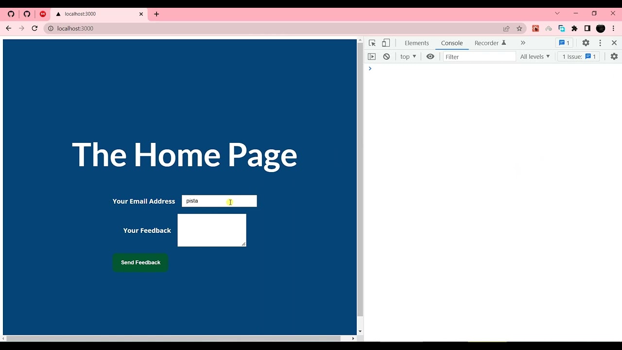
Task: Click the Send Feedback button
Action: (x=140, y=262)
